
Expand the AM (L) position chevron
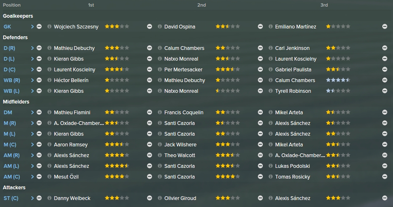(x=32, y=166)
